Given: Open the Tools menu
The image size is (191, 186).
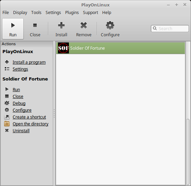Looking at the screenshot, I should coord(36,13).
